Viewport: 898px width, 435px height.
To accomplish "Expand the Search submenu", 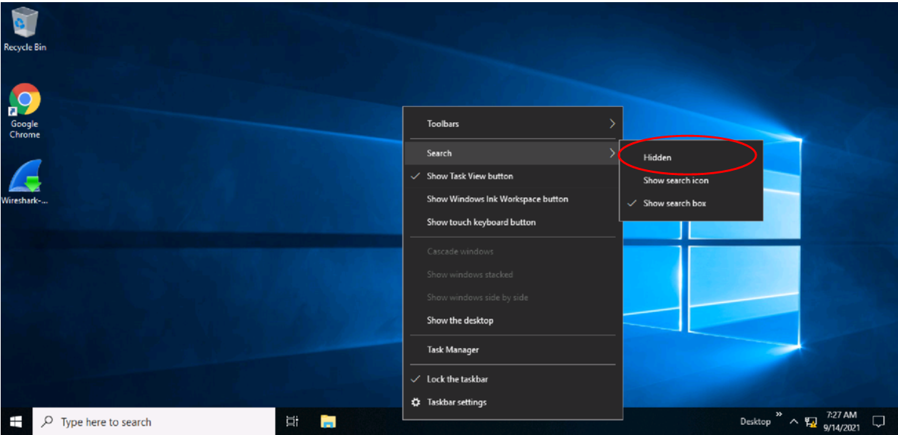I will (439, 153).
